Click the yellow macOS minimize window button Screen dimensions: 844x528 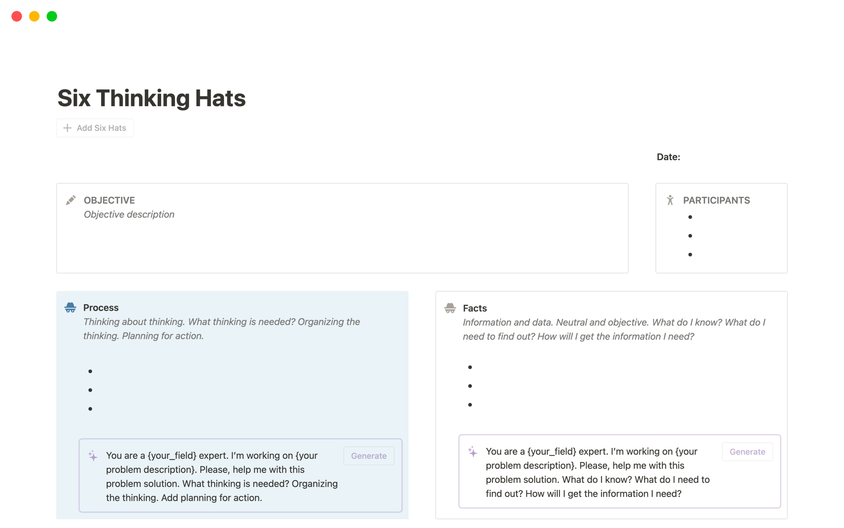point(34,16)
